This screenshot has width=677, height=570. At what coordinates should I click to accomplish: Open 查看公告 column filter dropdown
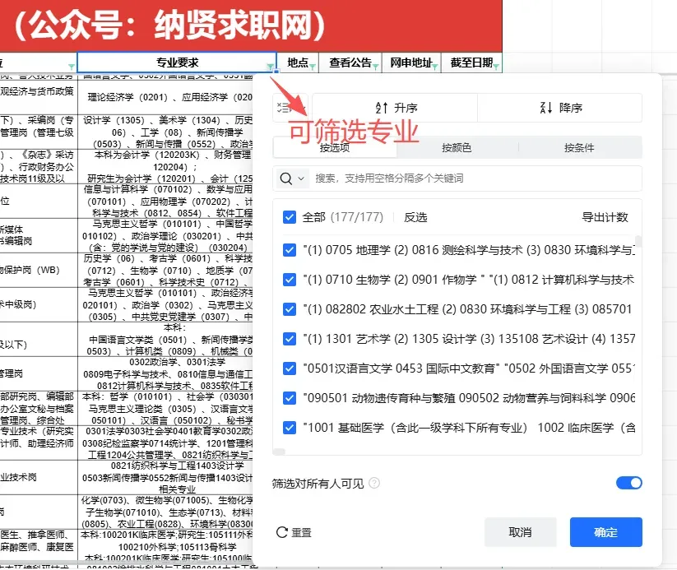[376, 67]
